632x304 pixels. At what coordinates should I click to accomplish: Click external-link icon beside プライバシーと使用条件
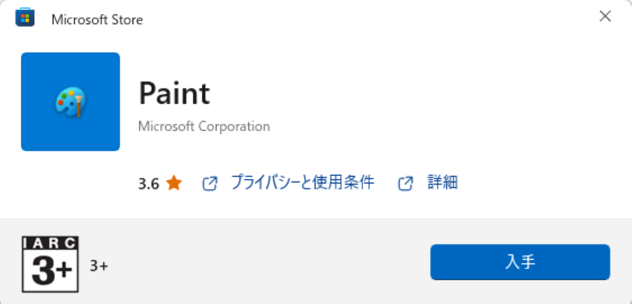pos(210,184)
